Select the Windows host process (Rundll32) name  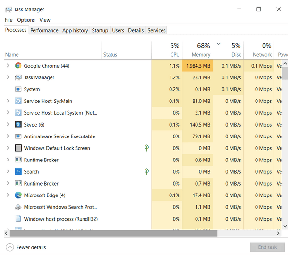[60, 219]
